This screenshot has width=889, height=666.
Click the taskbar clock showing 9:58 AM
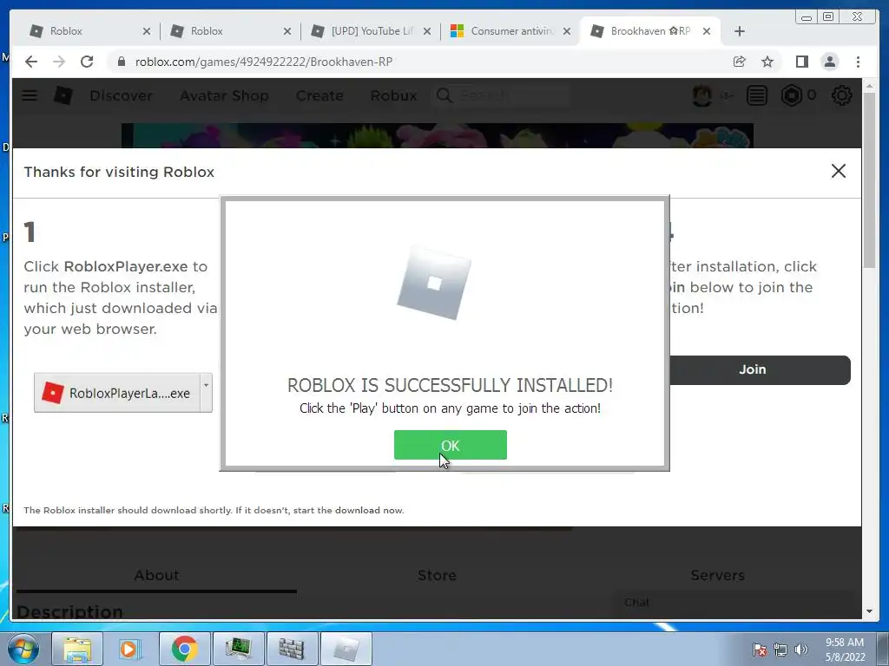click(x=845, y=650)
